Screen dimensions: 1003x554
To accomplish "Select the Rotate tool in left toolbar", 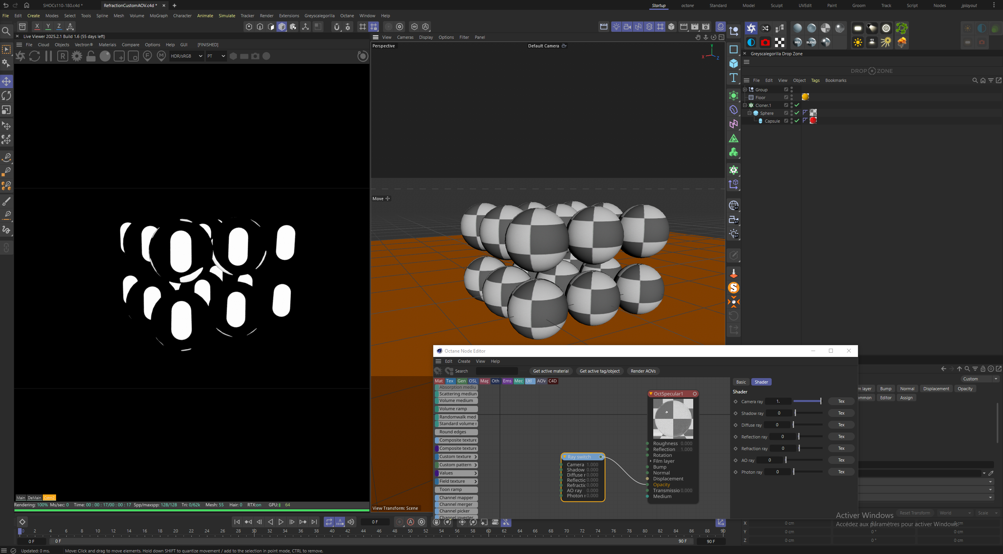I will coord(7,96).
